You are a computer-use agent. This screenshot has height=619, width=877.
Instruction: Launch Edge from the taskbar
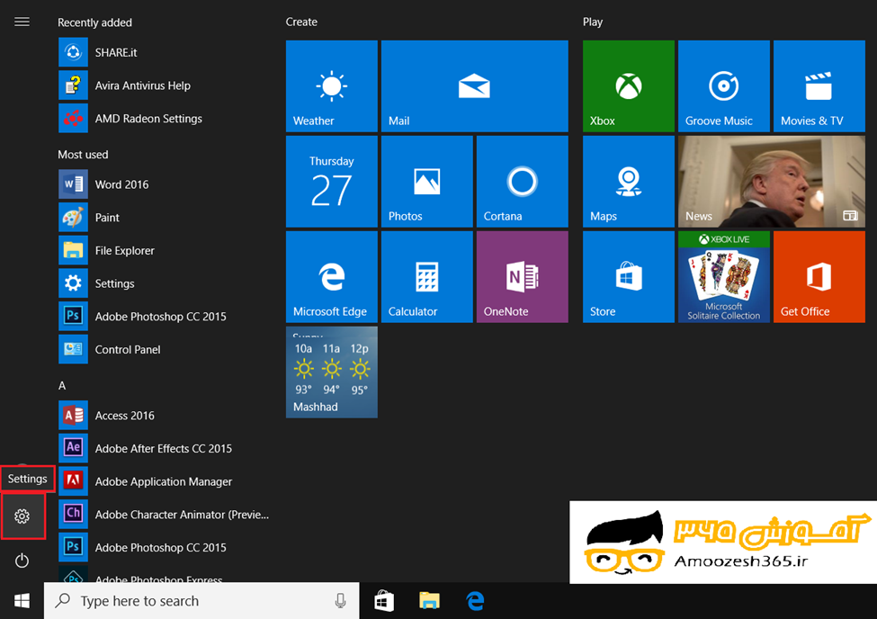[475, 601]
